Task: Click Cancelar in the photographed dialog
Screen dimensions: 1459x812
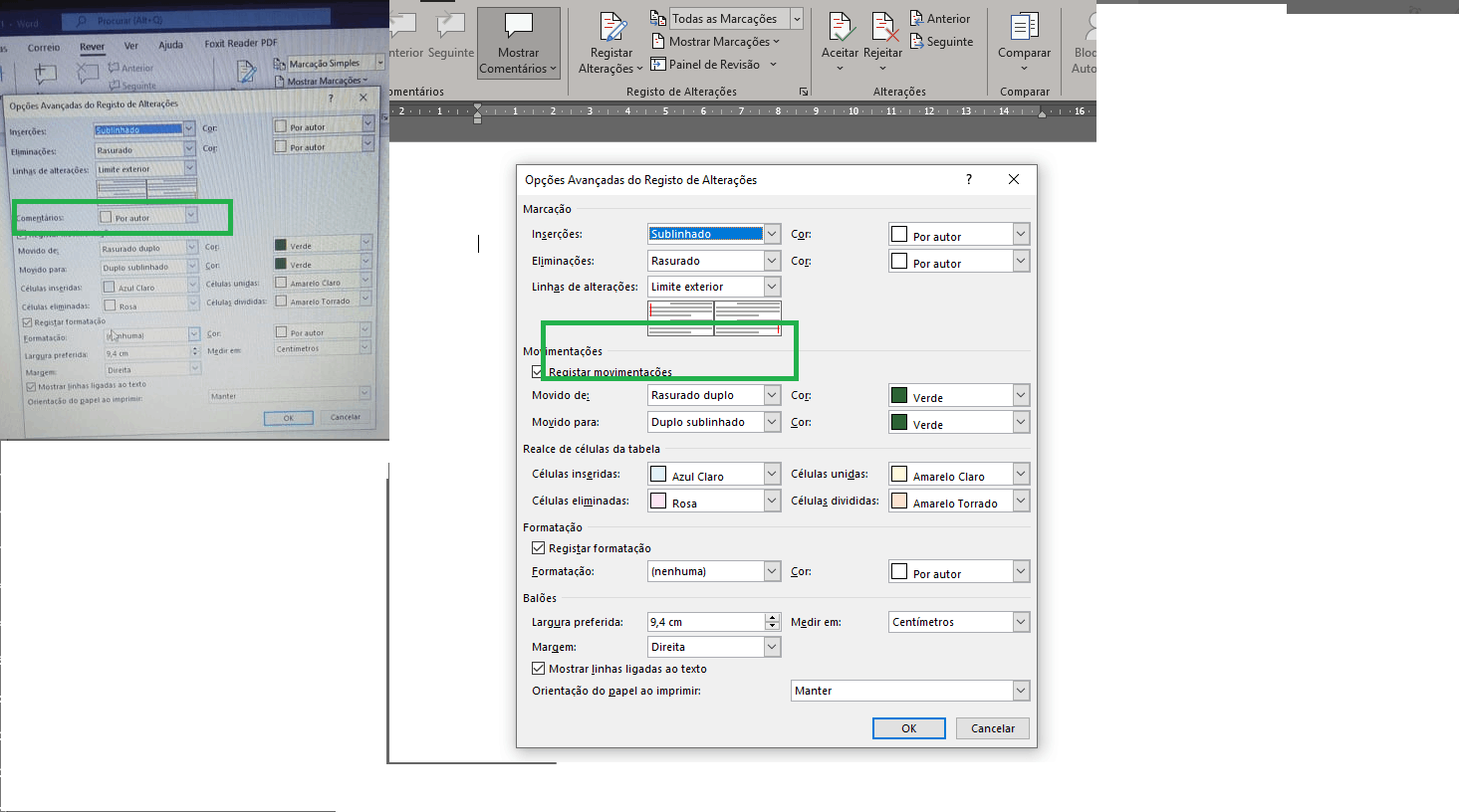Action: pos(346,417)
